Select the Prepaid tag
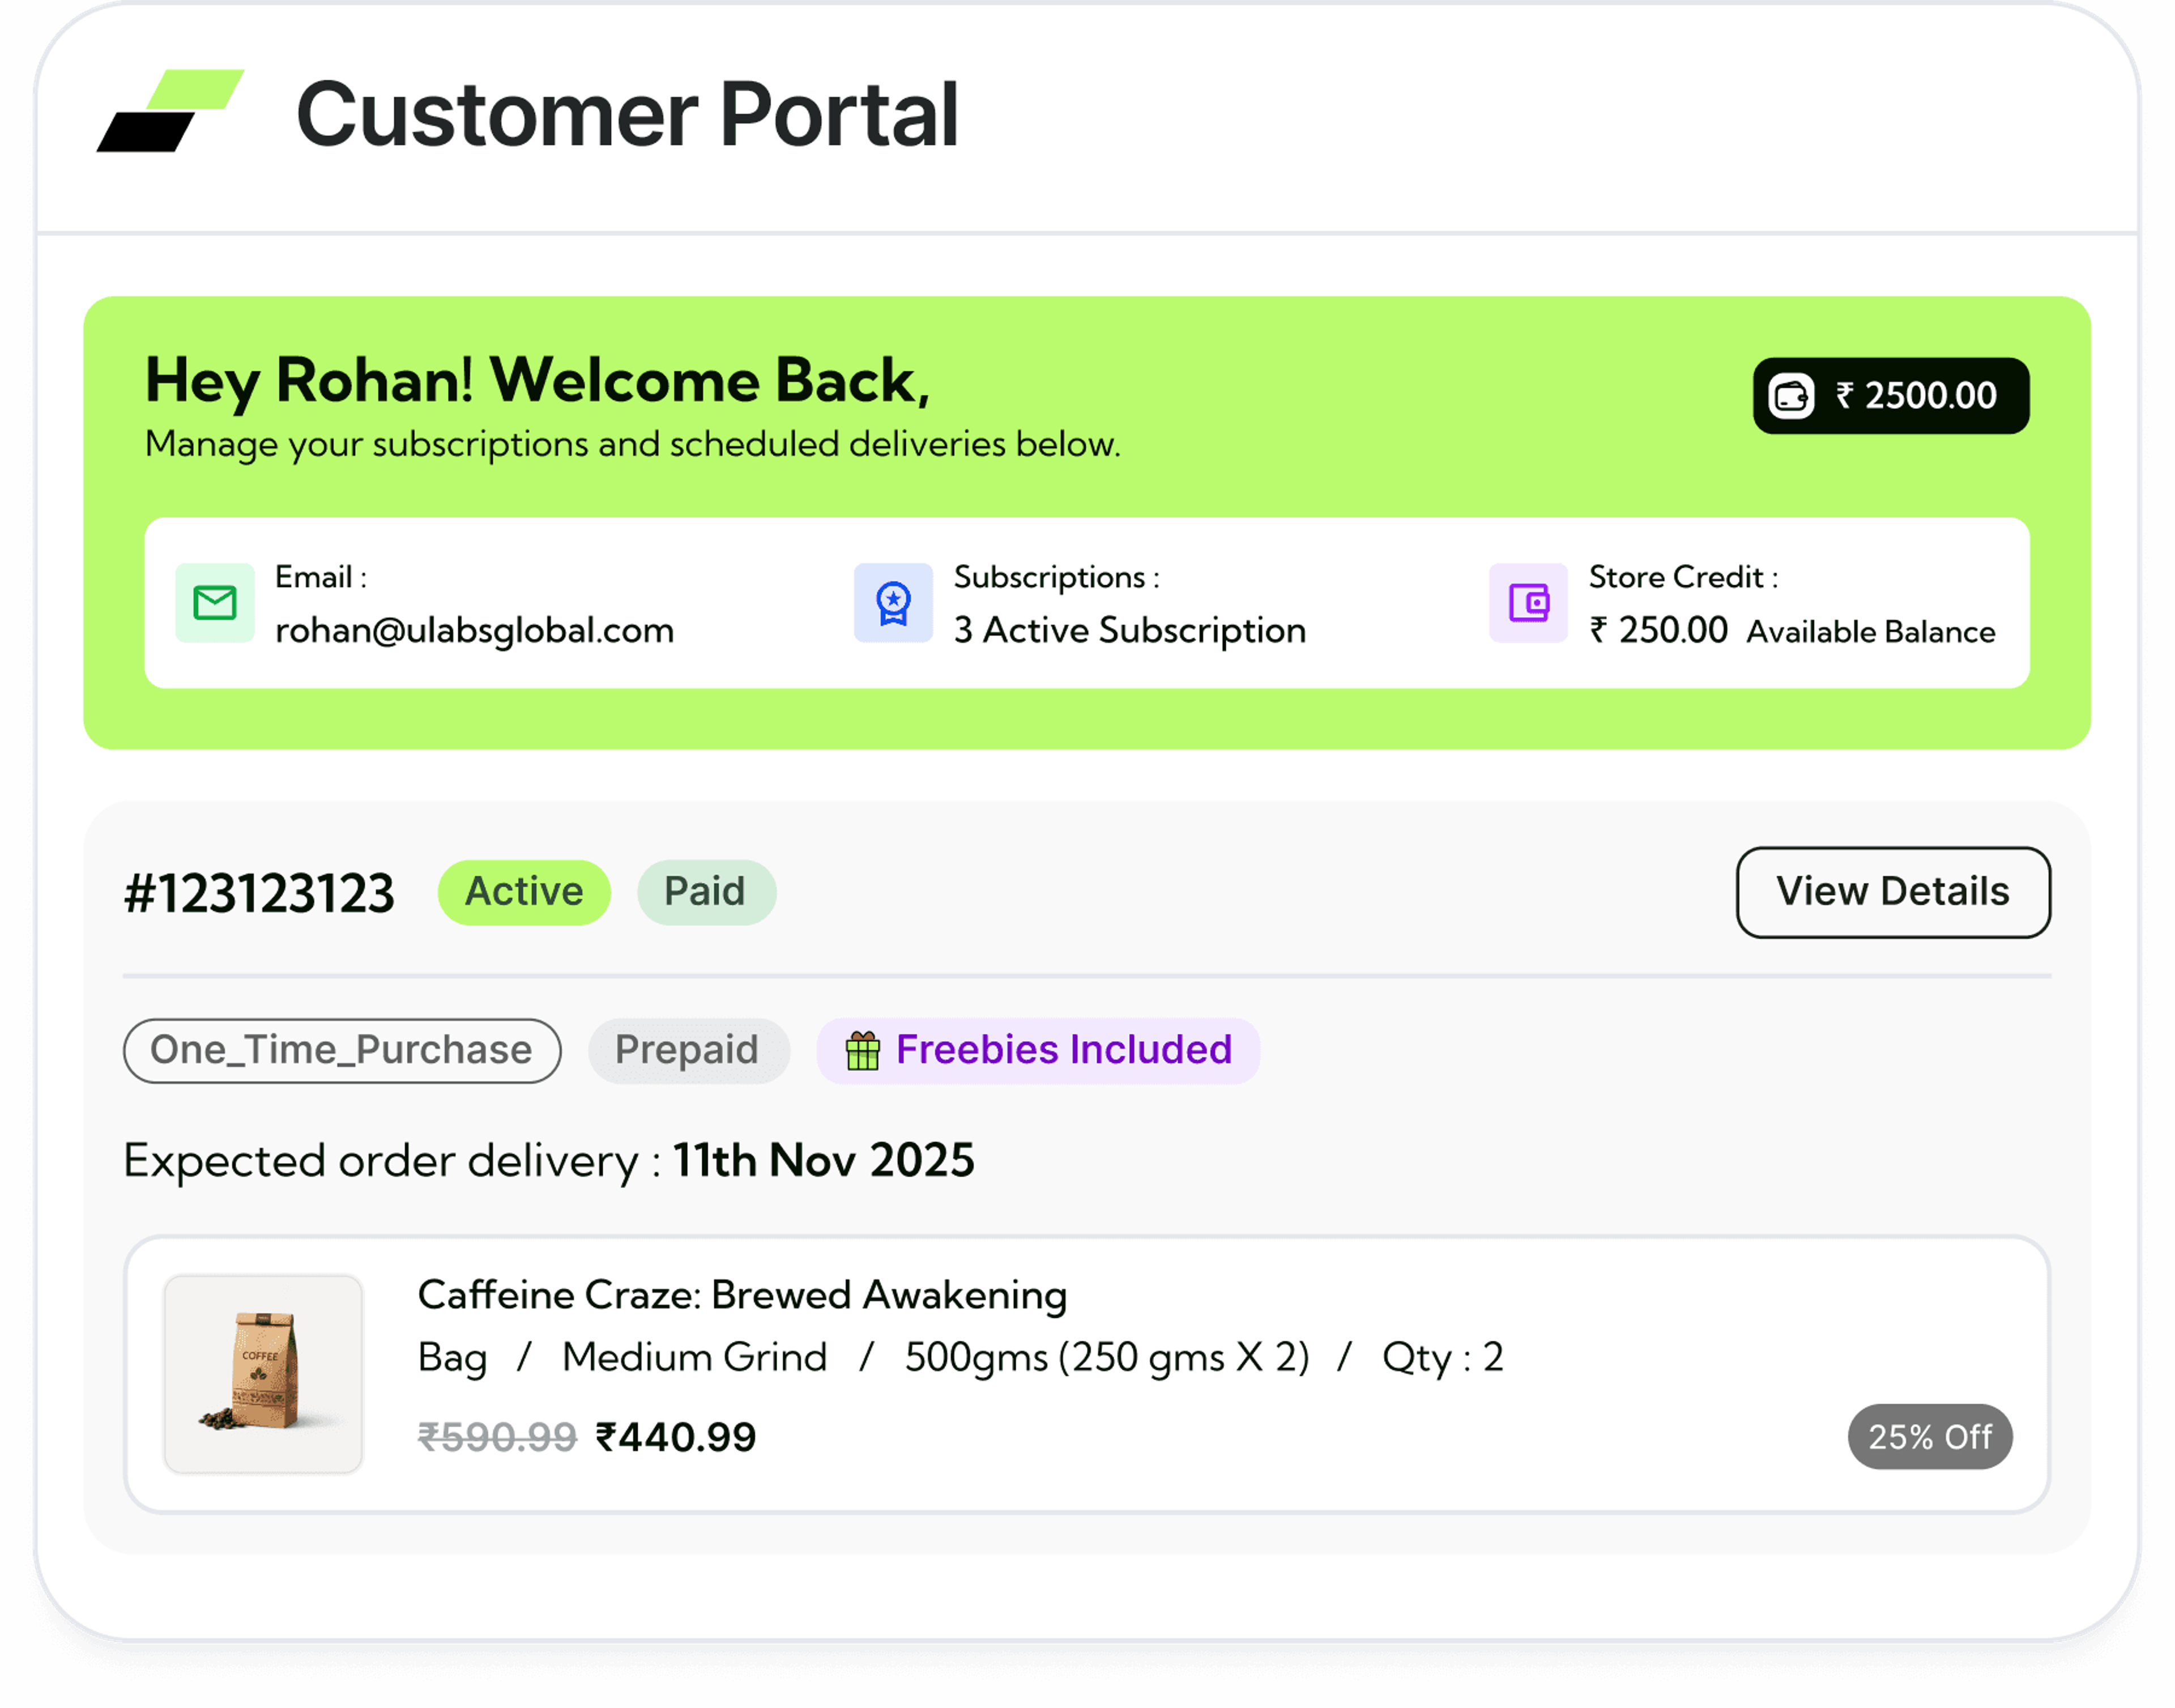Screen dimensions: 2175x1708 coord(689,1051)
